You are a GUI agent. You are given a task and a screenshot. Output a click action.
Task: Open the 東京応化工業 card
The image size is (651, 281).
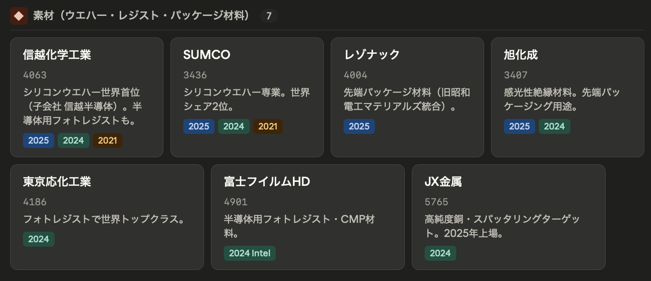[x=107, y=217]
